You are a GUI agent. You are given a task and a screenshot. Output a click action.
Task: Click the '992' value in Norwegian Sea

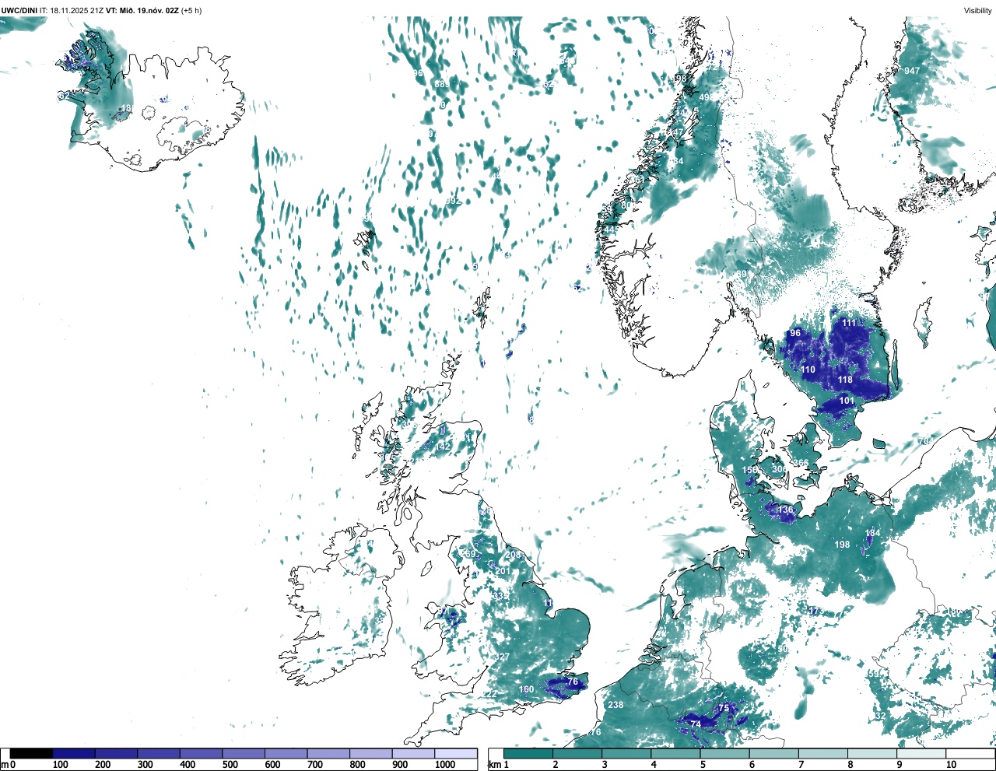[453, 201]
